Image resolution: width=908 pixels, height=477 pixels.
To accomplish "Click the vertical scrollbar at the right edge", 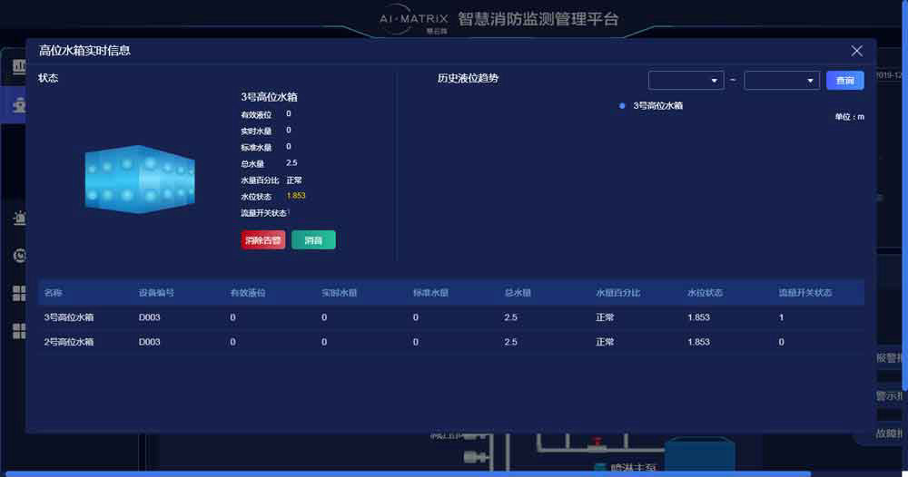I will point(905,194).
